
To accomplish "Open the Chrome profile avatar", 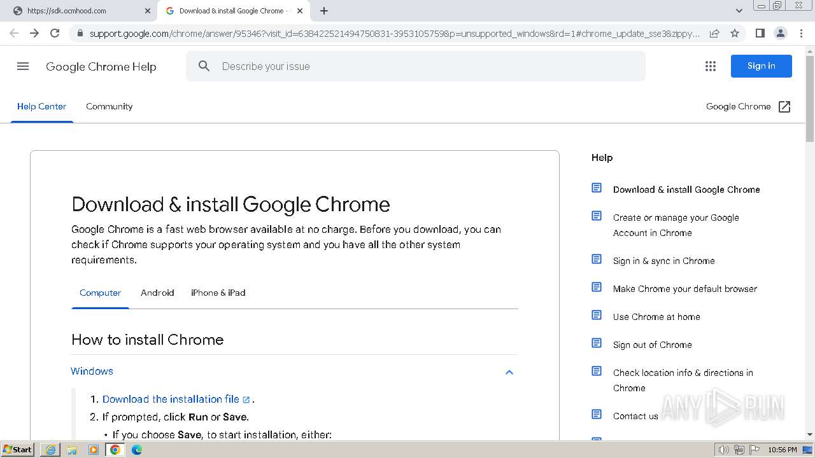I will (x=780, y=33).
